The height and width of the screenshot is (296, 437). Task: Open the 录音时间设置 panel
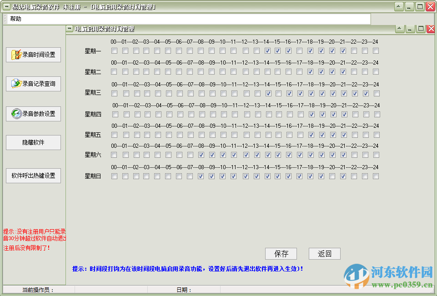coord(34,55)
